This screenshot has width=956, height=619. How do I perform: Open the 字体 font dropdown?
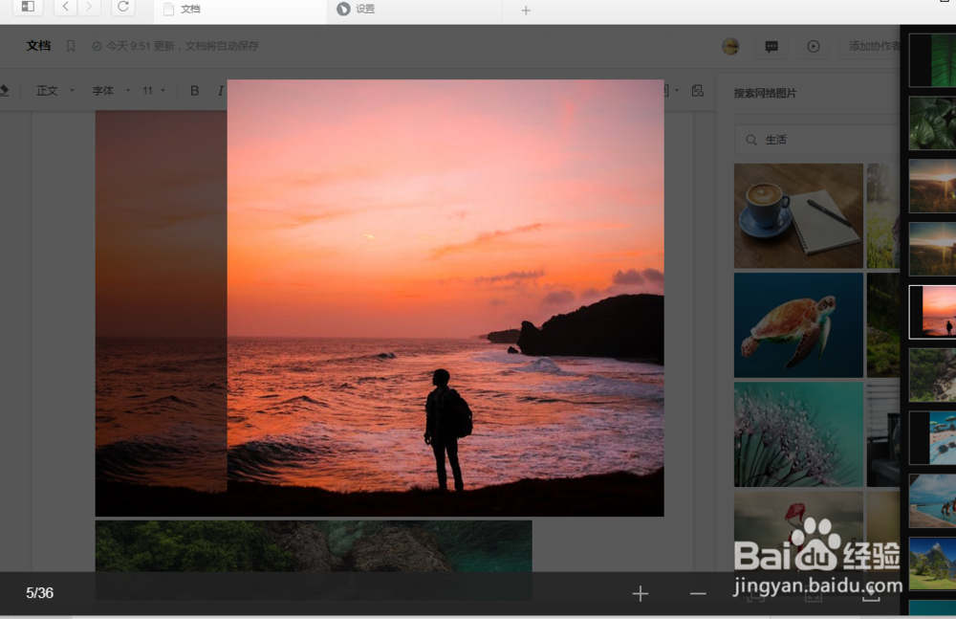111,90
